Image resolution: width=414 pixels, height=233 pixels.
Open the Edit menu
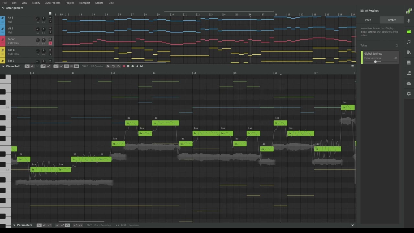coord(14,3)
